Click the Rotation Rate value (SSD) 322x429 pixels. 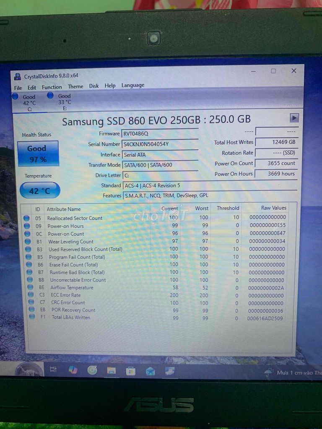(x=276, y=152)
